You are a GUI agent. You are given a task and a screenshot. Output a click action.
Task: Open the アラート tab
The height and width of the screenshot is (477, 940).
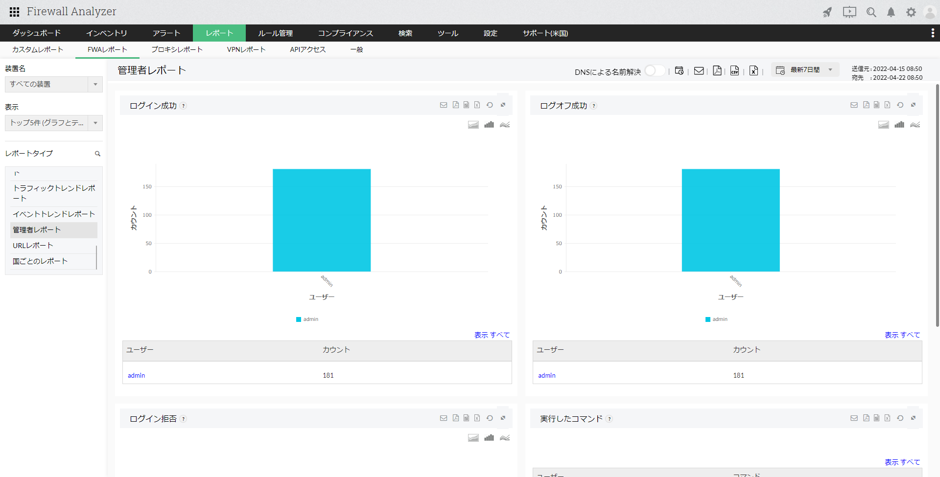[166, 33]
